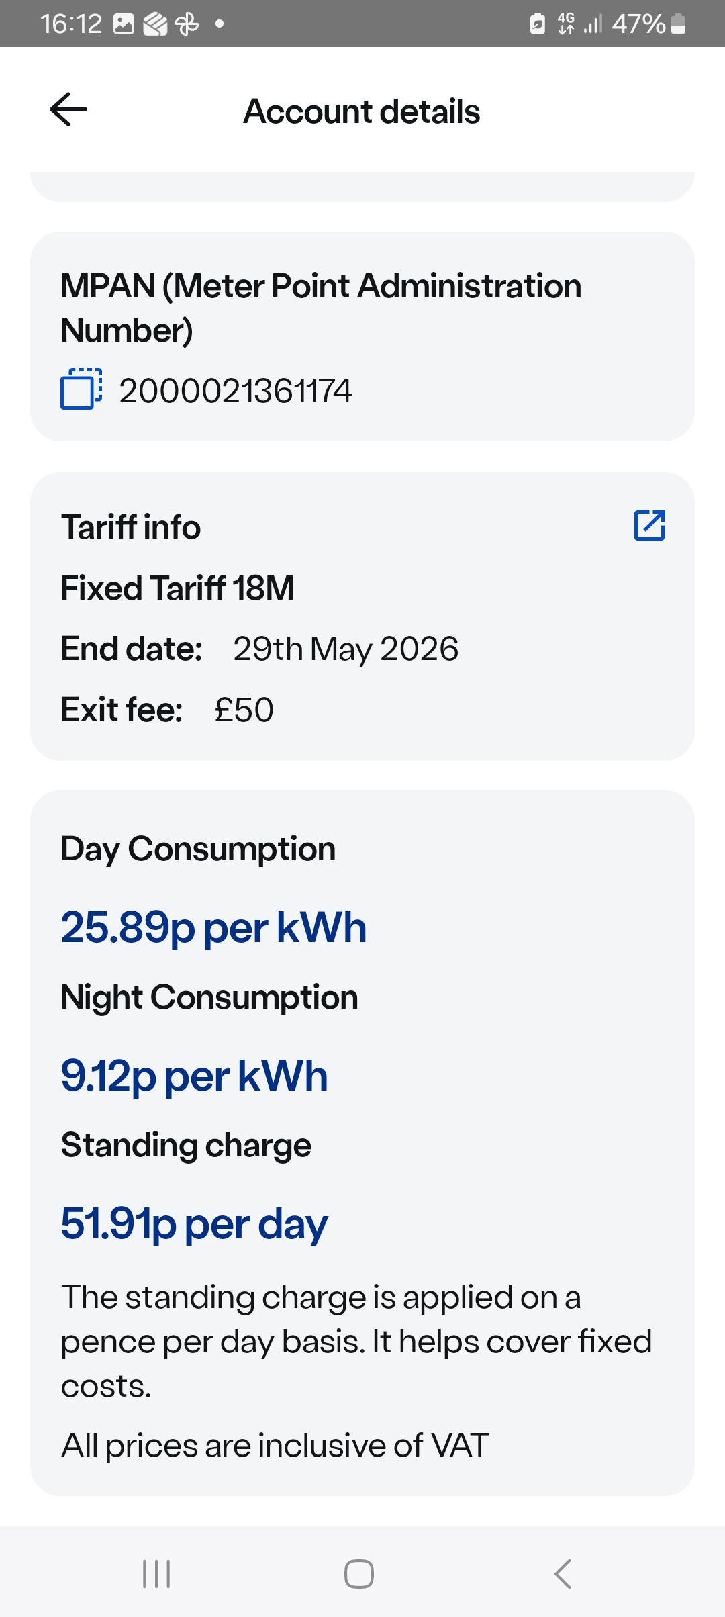The height and width of the screenshot is (1617, 725).
Task: Tap battery icon in status bar
Action: point(679,24)
